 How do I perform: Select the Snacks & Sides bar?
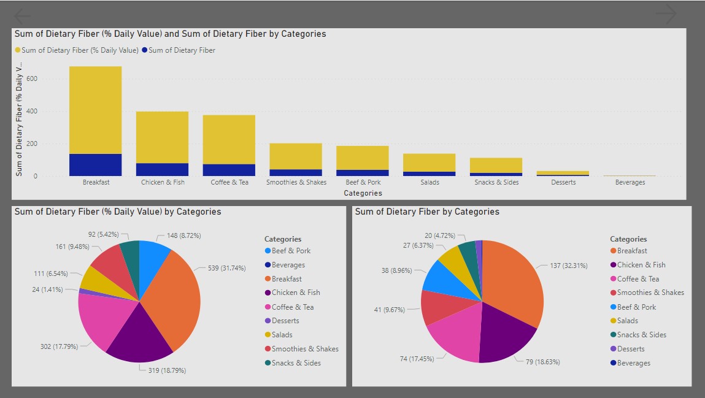coord(496,167)
